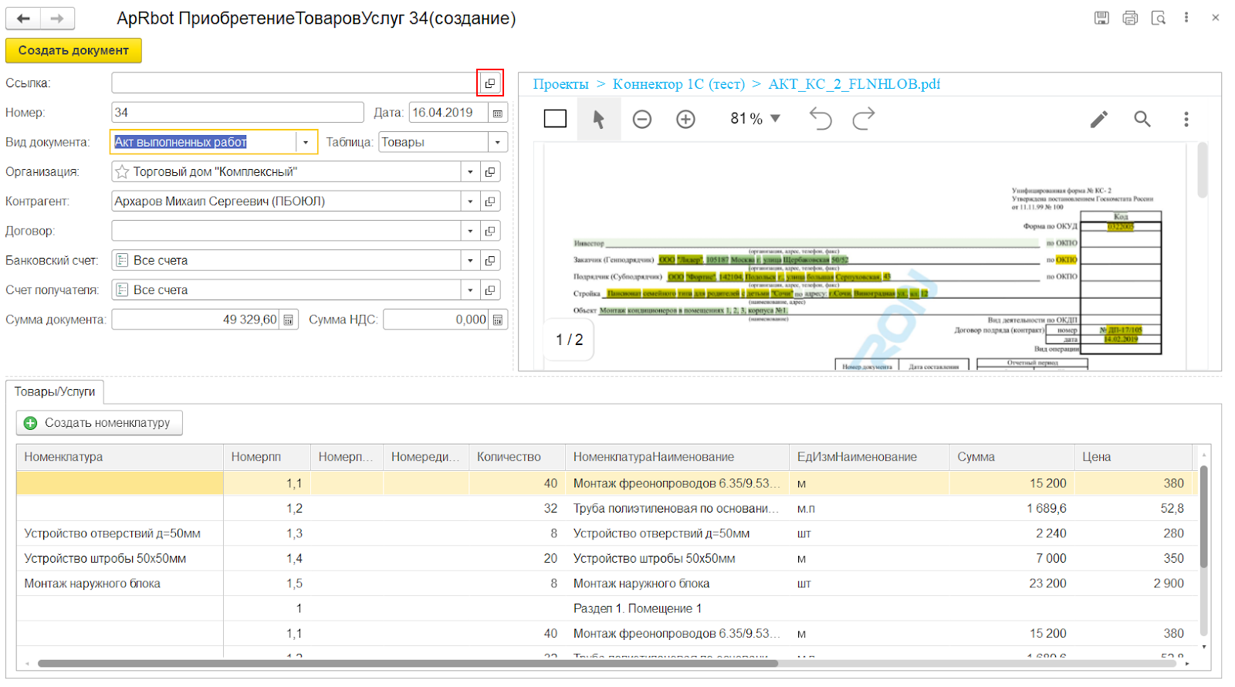This screenshot has height=687, width=1235.
Task: Redo in the PDF viewer
Action: (x=864, y=119)
